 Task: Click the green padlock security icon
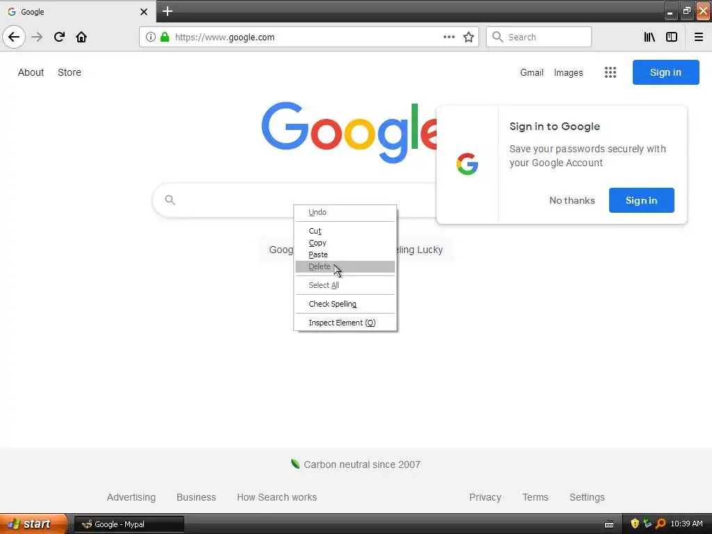click(165, 37)
